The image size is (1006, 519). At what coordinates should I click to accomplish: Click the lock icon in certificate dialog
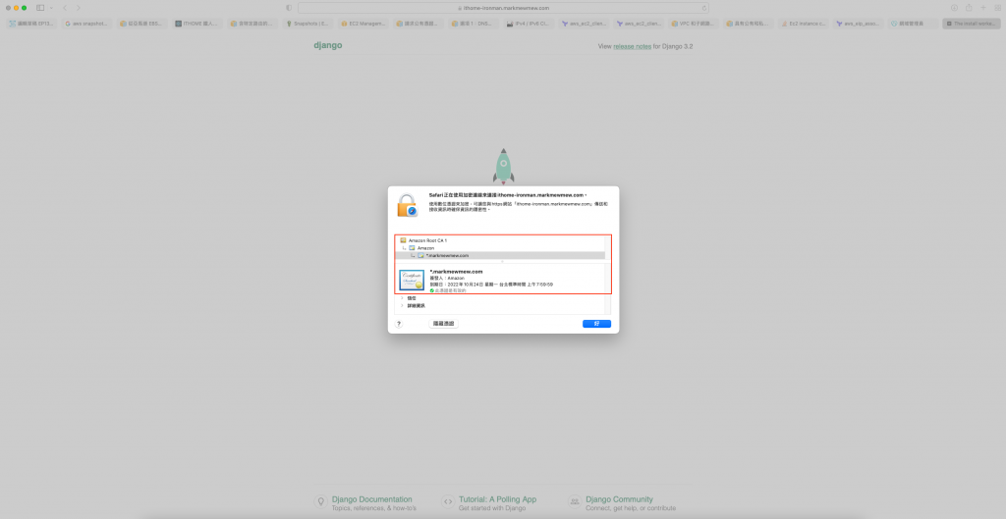tap(407, 206)
